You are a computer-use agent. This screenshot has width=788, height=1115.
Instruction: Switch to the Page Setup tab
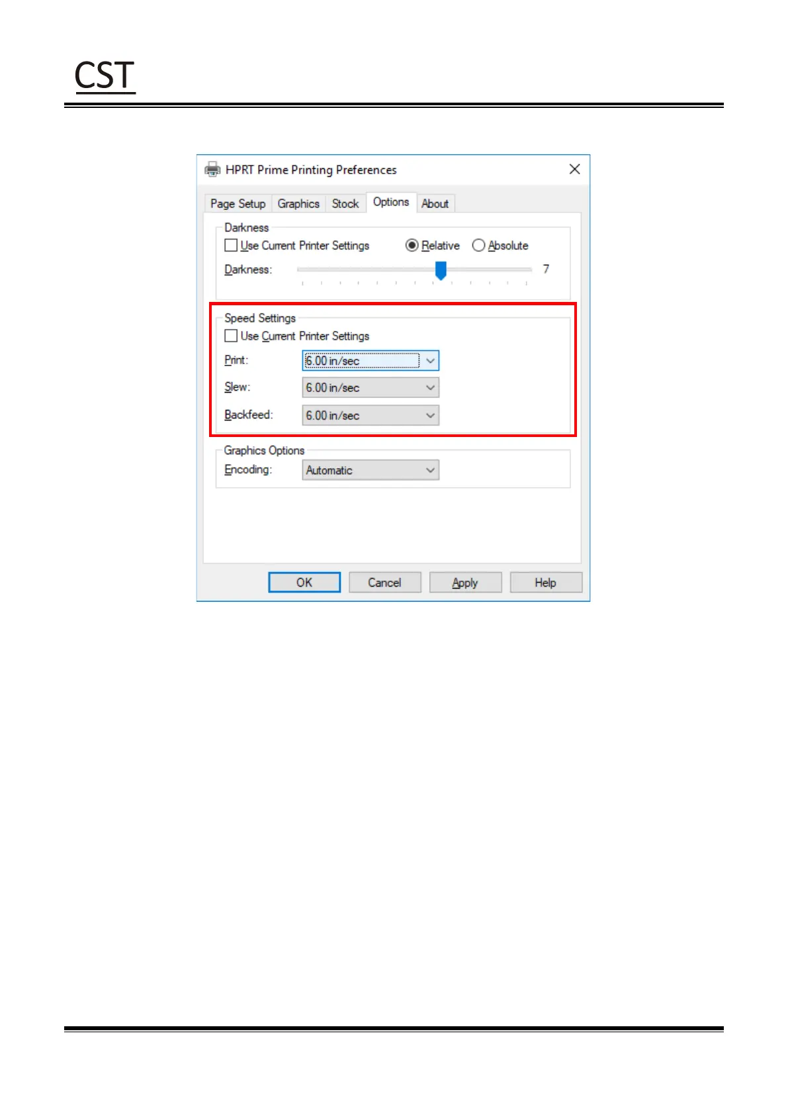(238, 203)
